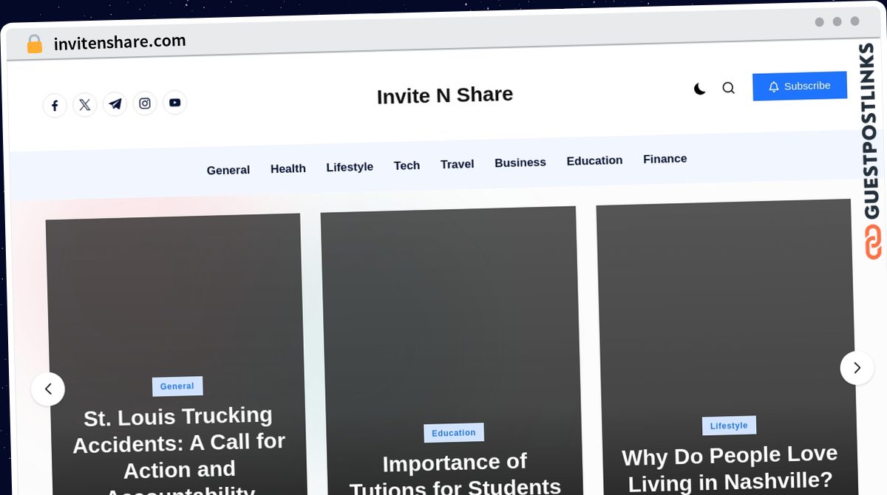Show next slide with right arrow
887x495 pixels.
click(x=857, y=368)
